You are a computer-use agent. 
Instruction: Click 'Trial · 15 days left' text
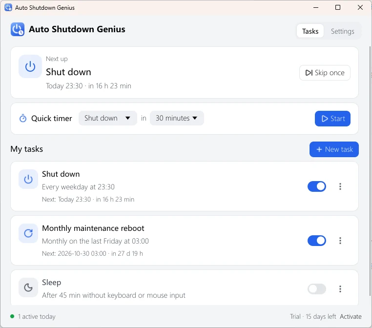(x=313, y=316)
